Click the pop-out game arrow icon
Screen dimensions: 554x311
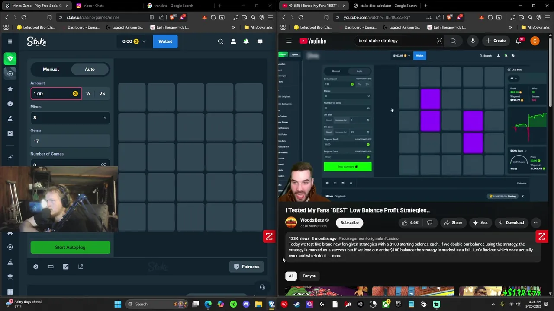pyautogui.click(x=81, y=267)
